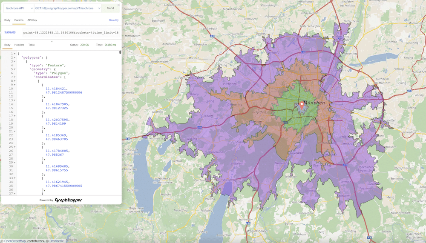This screenshot has height=243, width=426.
Task: Collapse the "geometry" object fold arrow
Action: (x=15, y=69)
